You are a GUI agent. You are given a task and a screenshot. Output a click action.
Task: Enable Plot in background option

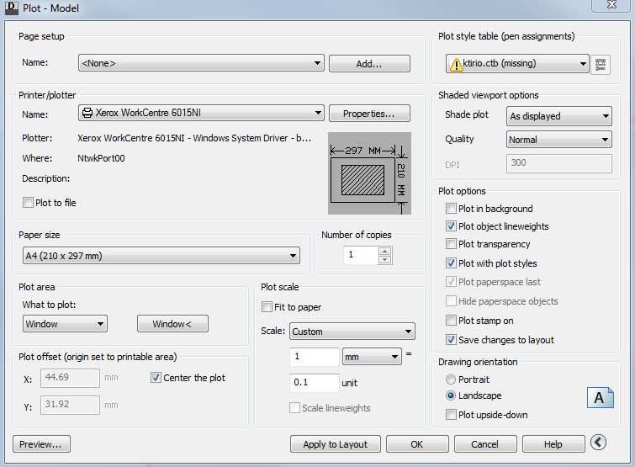[x=451, y=209]
